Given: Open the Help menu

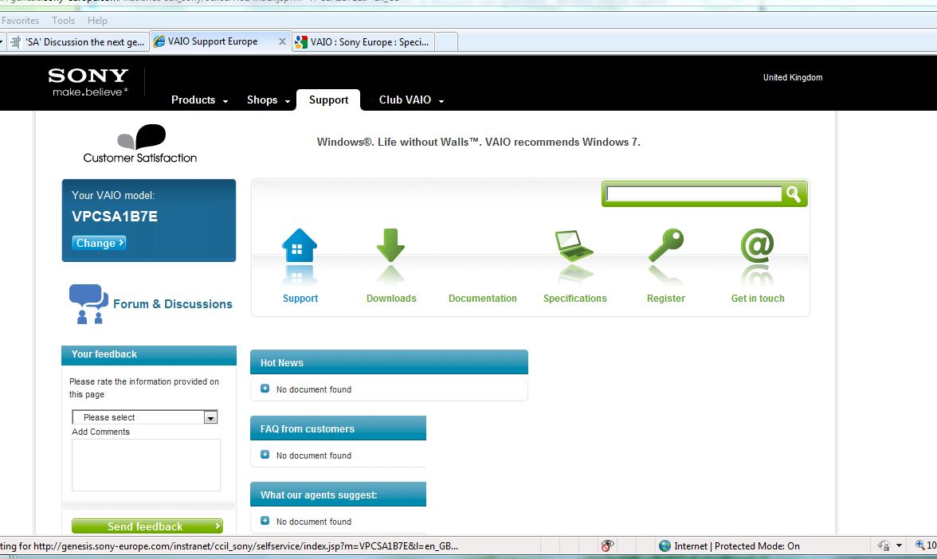Looking at the screenshot, I should [97, 21].
